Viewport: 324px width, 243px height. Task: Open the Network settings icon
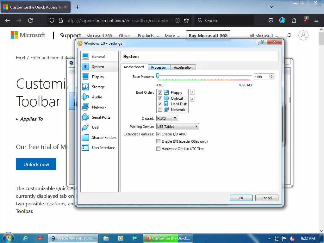click(85, 107)
